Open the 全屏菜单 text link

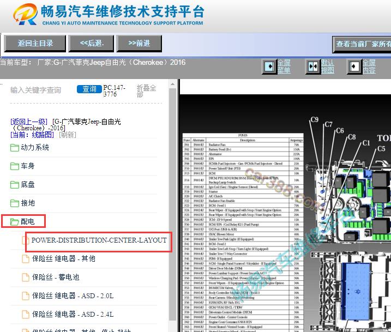click(284, 67)
